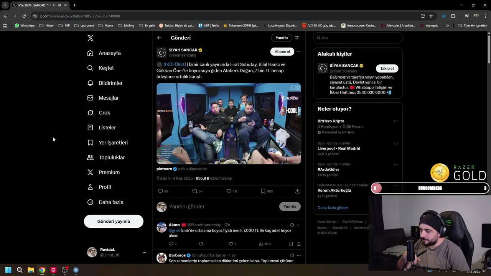Click the top Yanıtla button

tap(282, 38)
